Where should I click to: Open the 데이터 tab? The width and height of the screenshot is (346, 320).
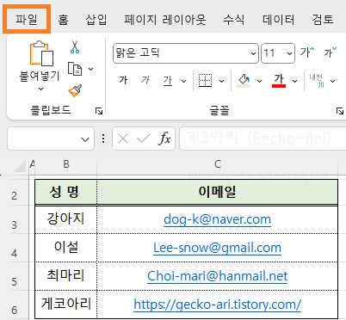278,20
